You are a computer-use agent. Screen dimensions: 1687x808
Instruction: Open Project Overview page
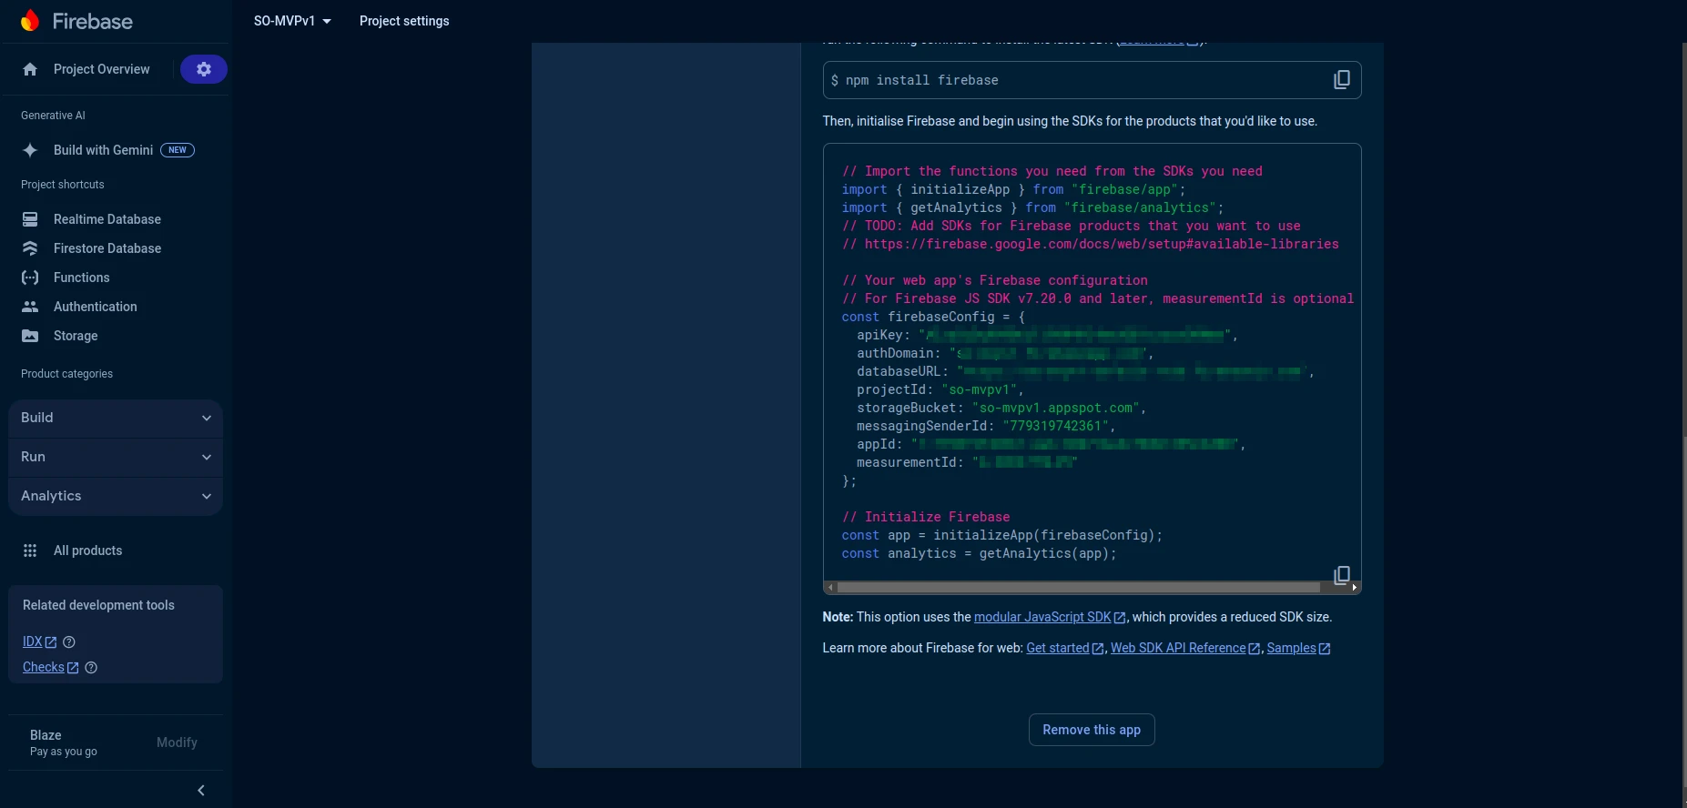tap(101, 69)
